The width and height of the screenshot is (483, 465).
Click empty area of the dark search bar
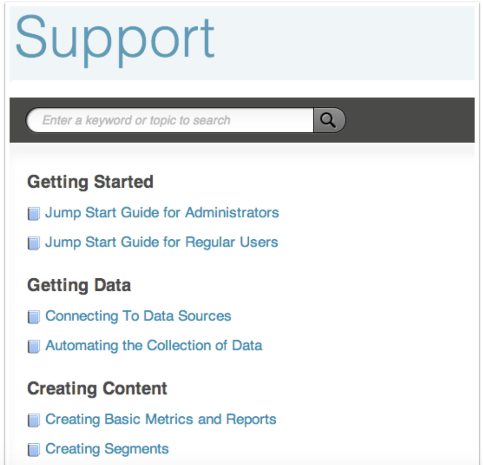[410, 120]
